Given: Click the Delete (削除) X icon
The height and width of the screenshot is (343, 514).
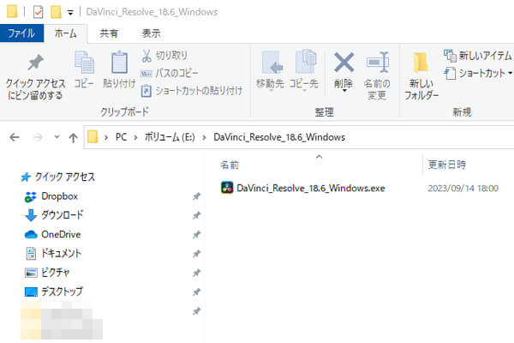Looking at the screenshot, I should tap(344, 63).
